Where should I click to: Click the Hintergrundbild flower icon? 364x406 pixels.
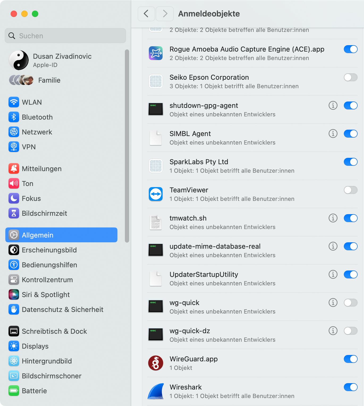click(14, 361)
